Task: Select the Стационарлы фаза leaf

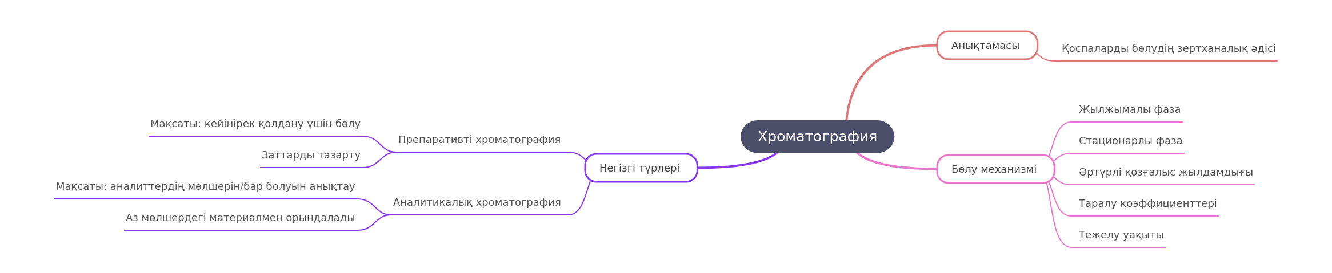Action: click(1131, 141)
